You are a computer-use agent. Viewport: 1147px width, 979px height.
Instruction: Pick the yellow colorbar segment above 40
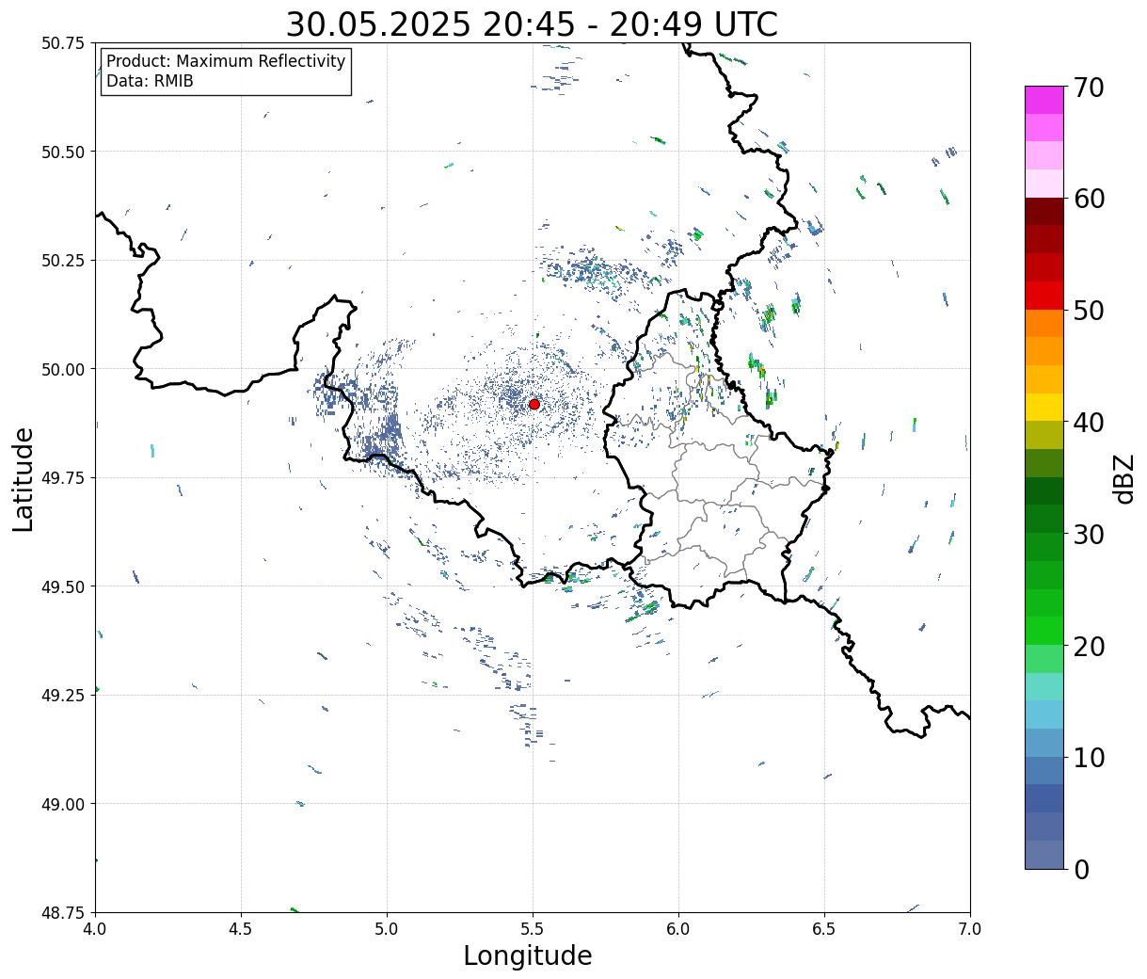click(1044, 408)
